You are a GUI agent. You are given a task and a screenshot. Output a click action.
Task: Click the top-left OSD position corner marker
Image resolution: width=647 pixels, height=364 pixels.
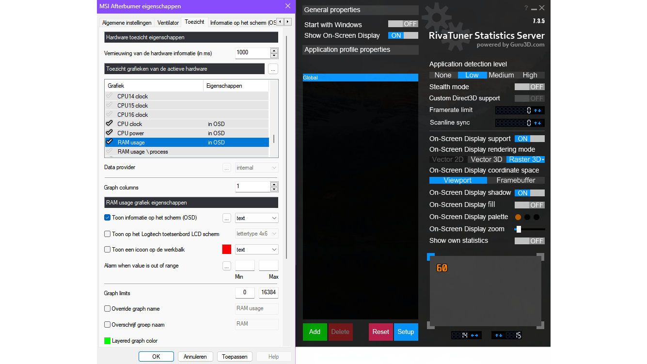[x=431, y=256]
